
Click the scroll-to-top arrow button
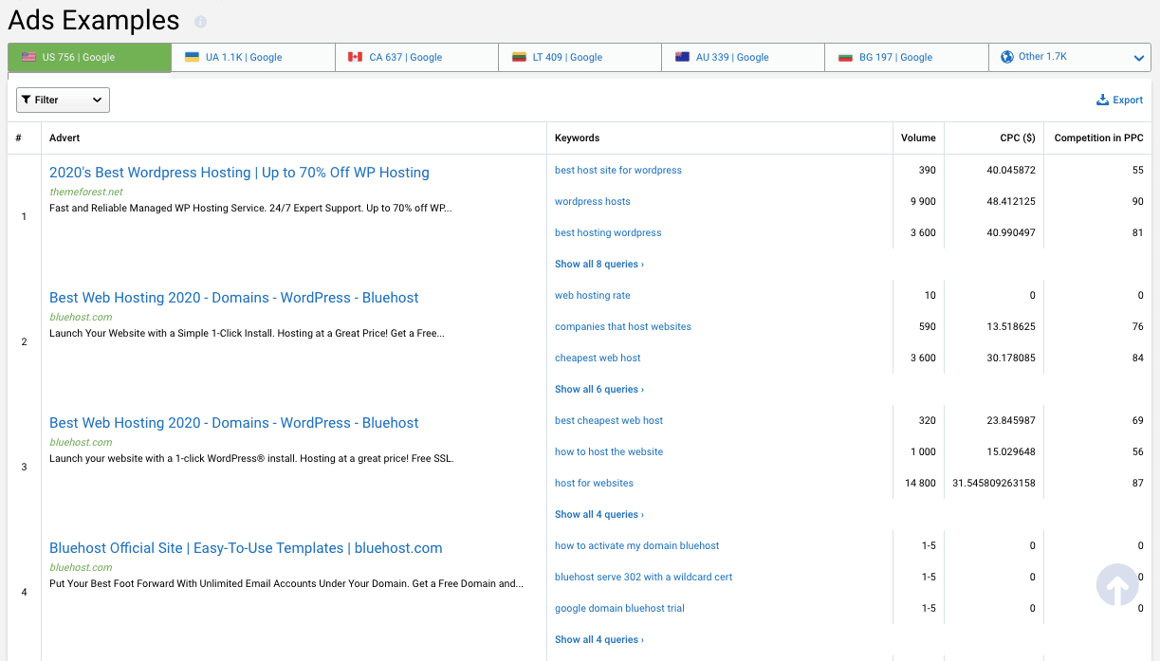coord(1117,584)
